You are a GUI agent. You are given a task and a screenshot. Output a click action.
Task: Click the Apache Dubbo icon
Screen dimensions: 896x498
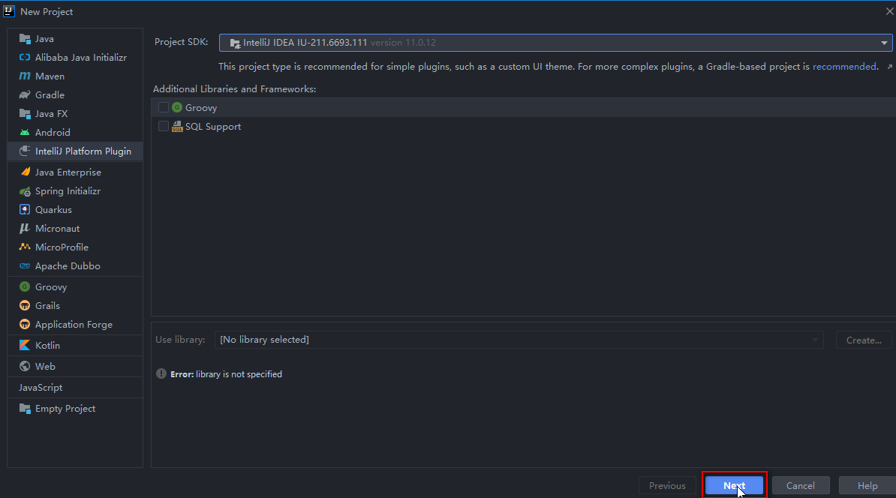(25, 266)
